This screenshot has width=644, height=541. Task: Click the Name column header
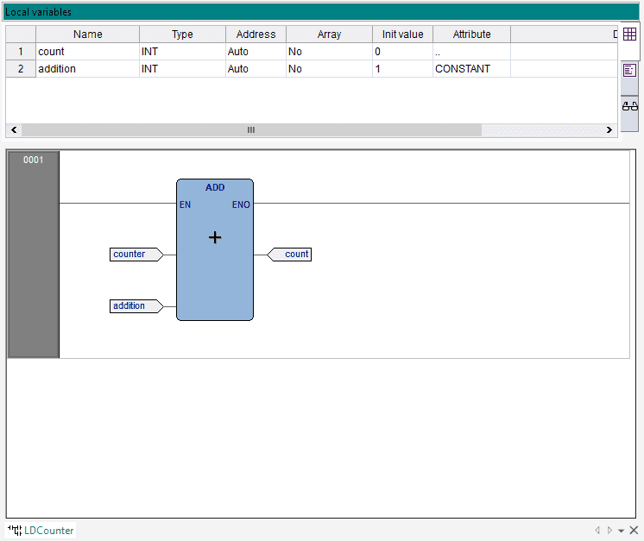pyautogui.click(x=87, y=35)
